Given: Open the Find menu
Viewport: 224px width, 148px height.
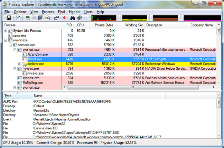Looking at the screenshot, I should (x=61, y=12).
